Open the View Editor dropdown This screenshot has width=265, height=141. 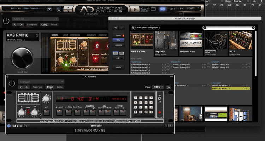pos(158,87)
